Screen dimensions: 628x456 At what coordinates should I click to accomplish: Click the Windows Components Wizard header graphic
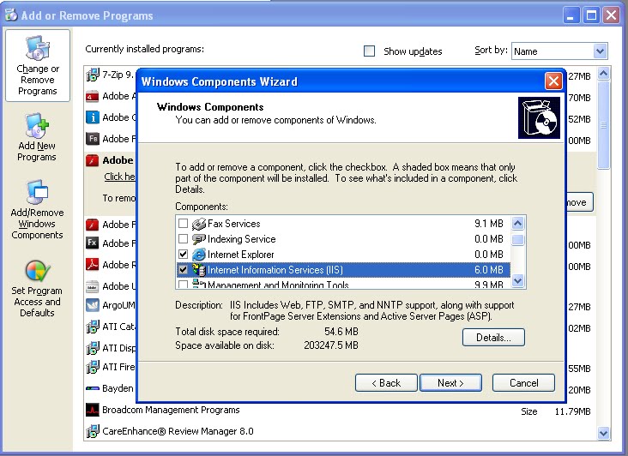[539, 117]
